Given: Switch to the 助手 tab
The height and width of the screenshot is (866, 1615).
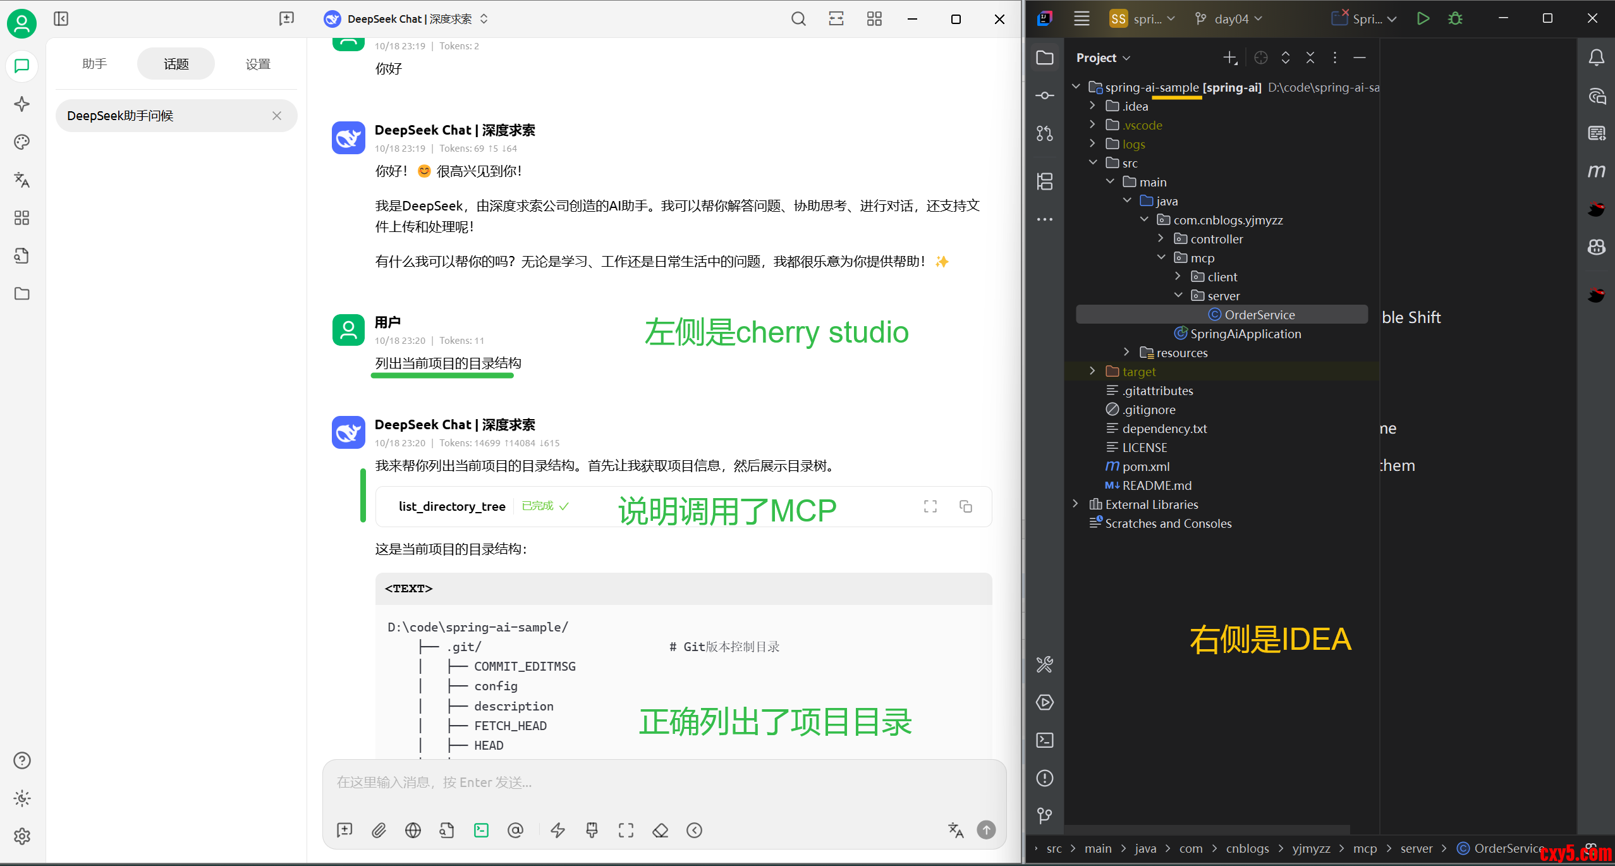Looking at the screenshot, I should pyautogui.click(x=94, y=64).
